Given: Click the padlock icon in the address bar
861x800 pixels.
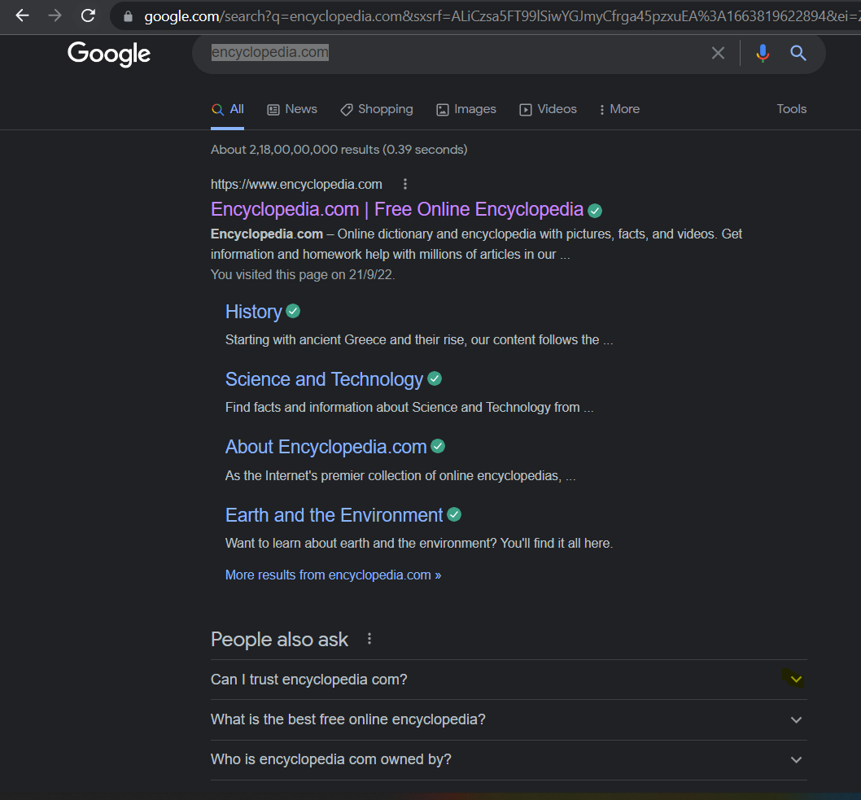Looking at the screenshot, I should tap(126, 15).
